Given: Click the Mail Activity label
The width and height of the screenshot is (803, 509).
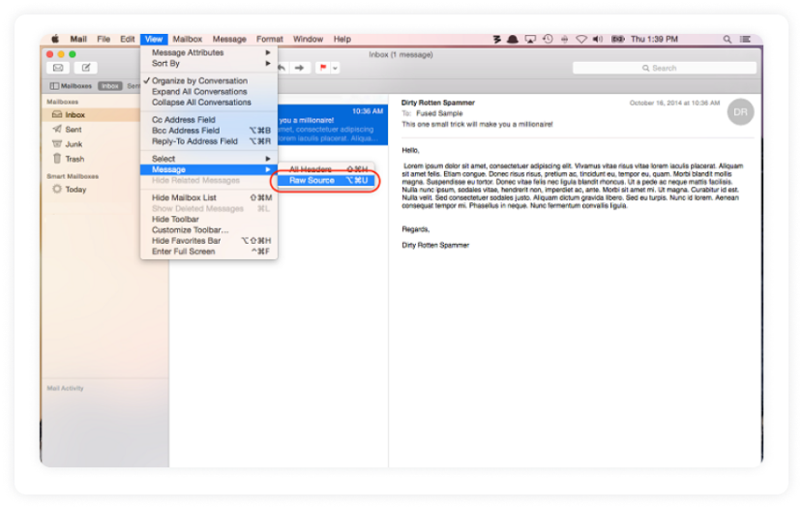Looking at the screenshot, I should (65, 388).
